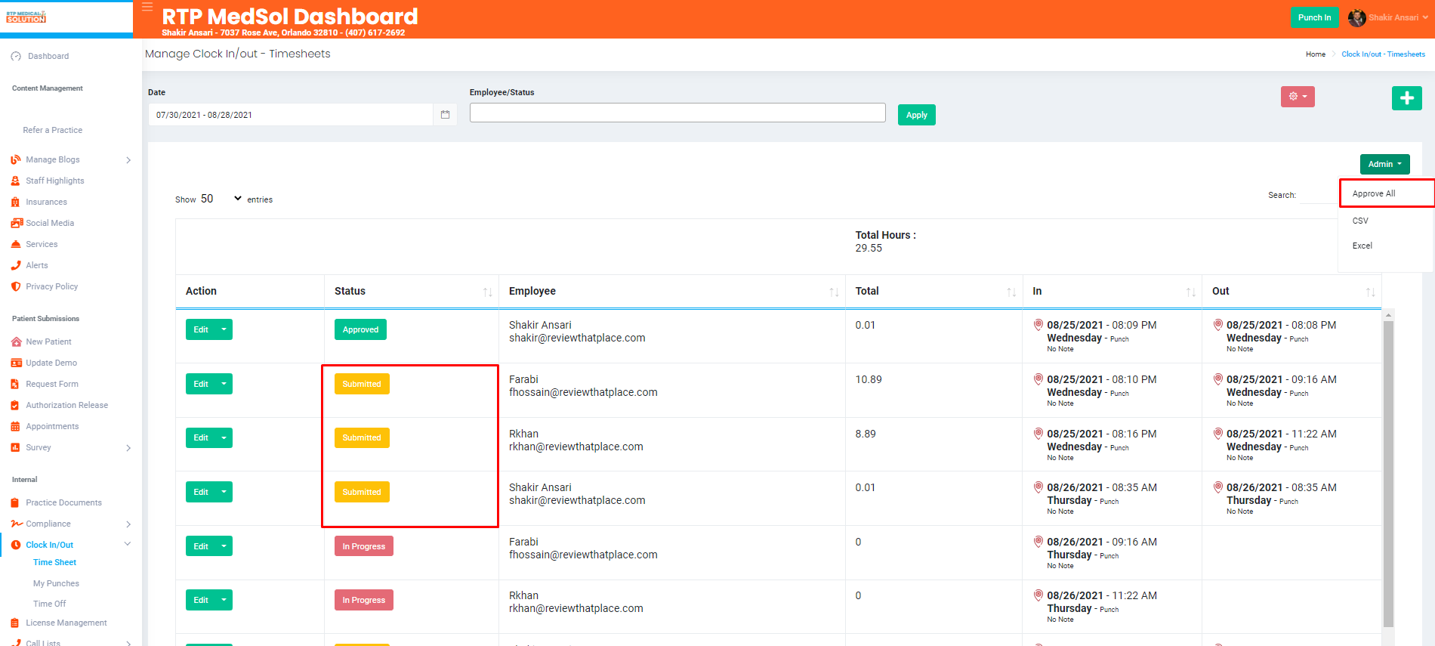Select CSV export option

click(1360, 221)
